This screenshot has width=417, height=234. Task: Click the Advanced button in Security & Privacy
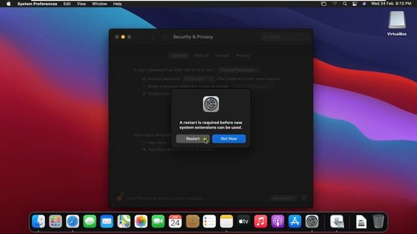pyautogui.click(x=282, y=198)
